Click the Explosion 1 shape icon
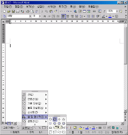Screen dimensions: 128x135 [x=50, y=119]
